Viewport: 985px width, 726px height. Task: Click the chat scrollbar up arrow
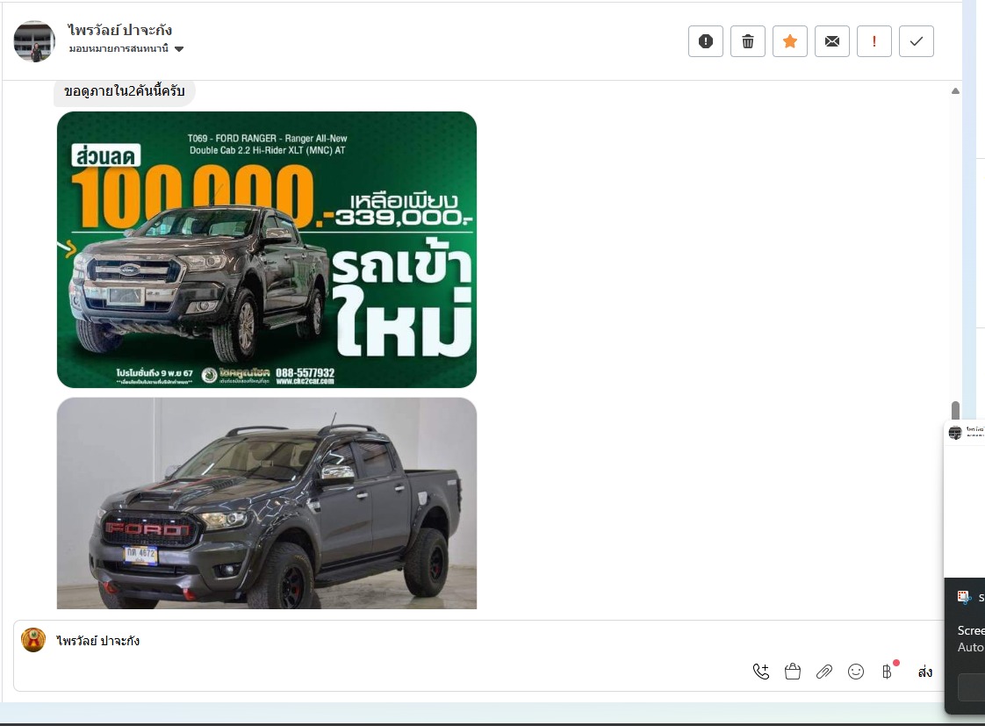pos(955,91)
